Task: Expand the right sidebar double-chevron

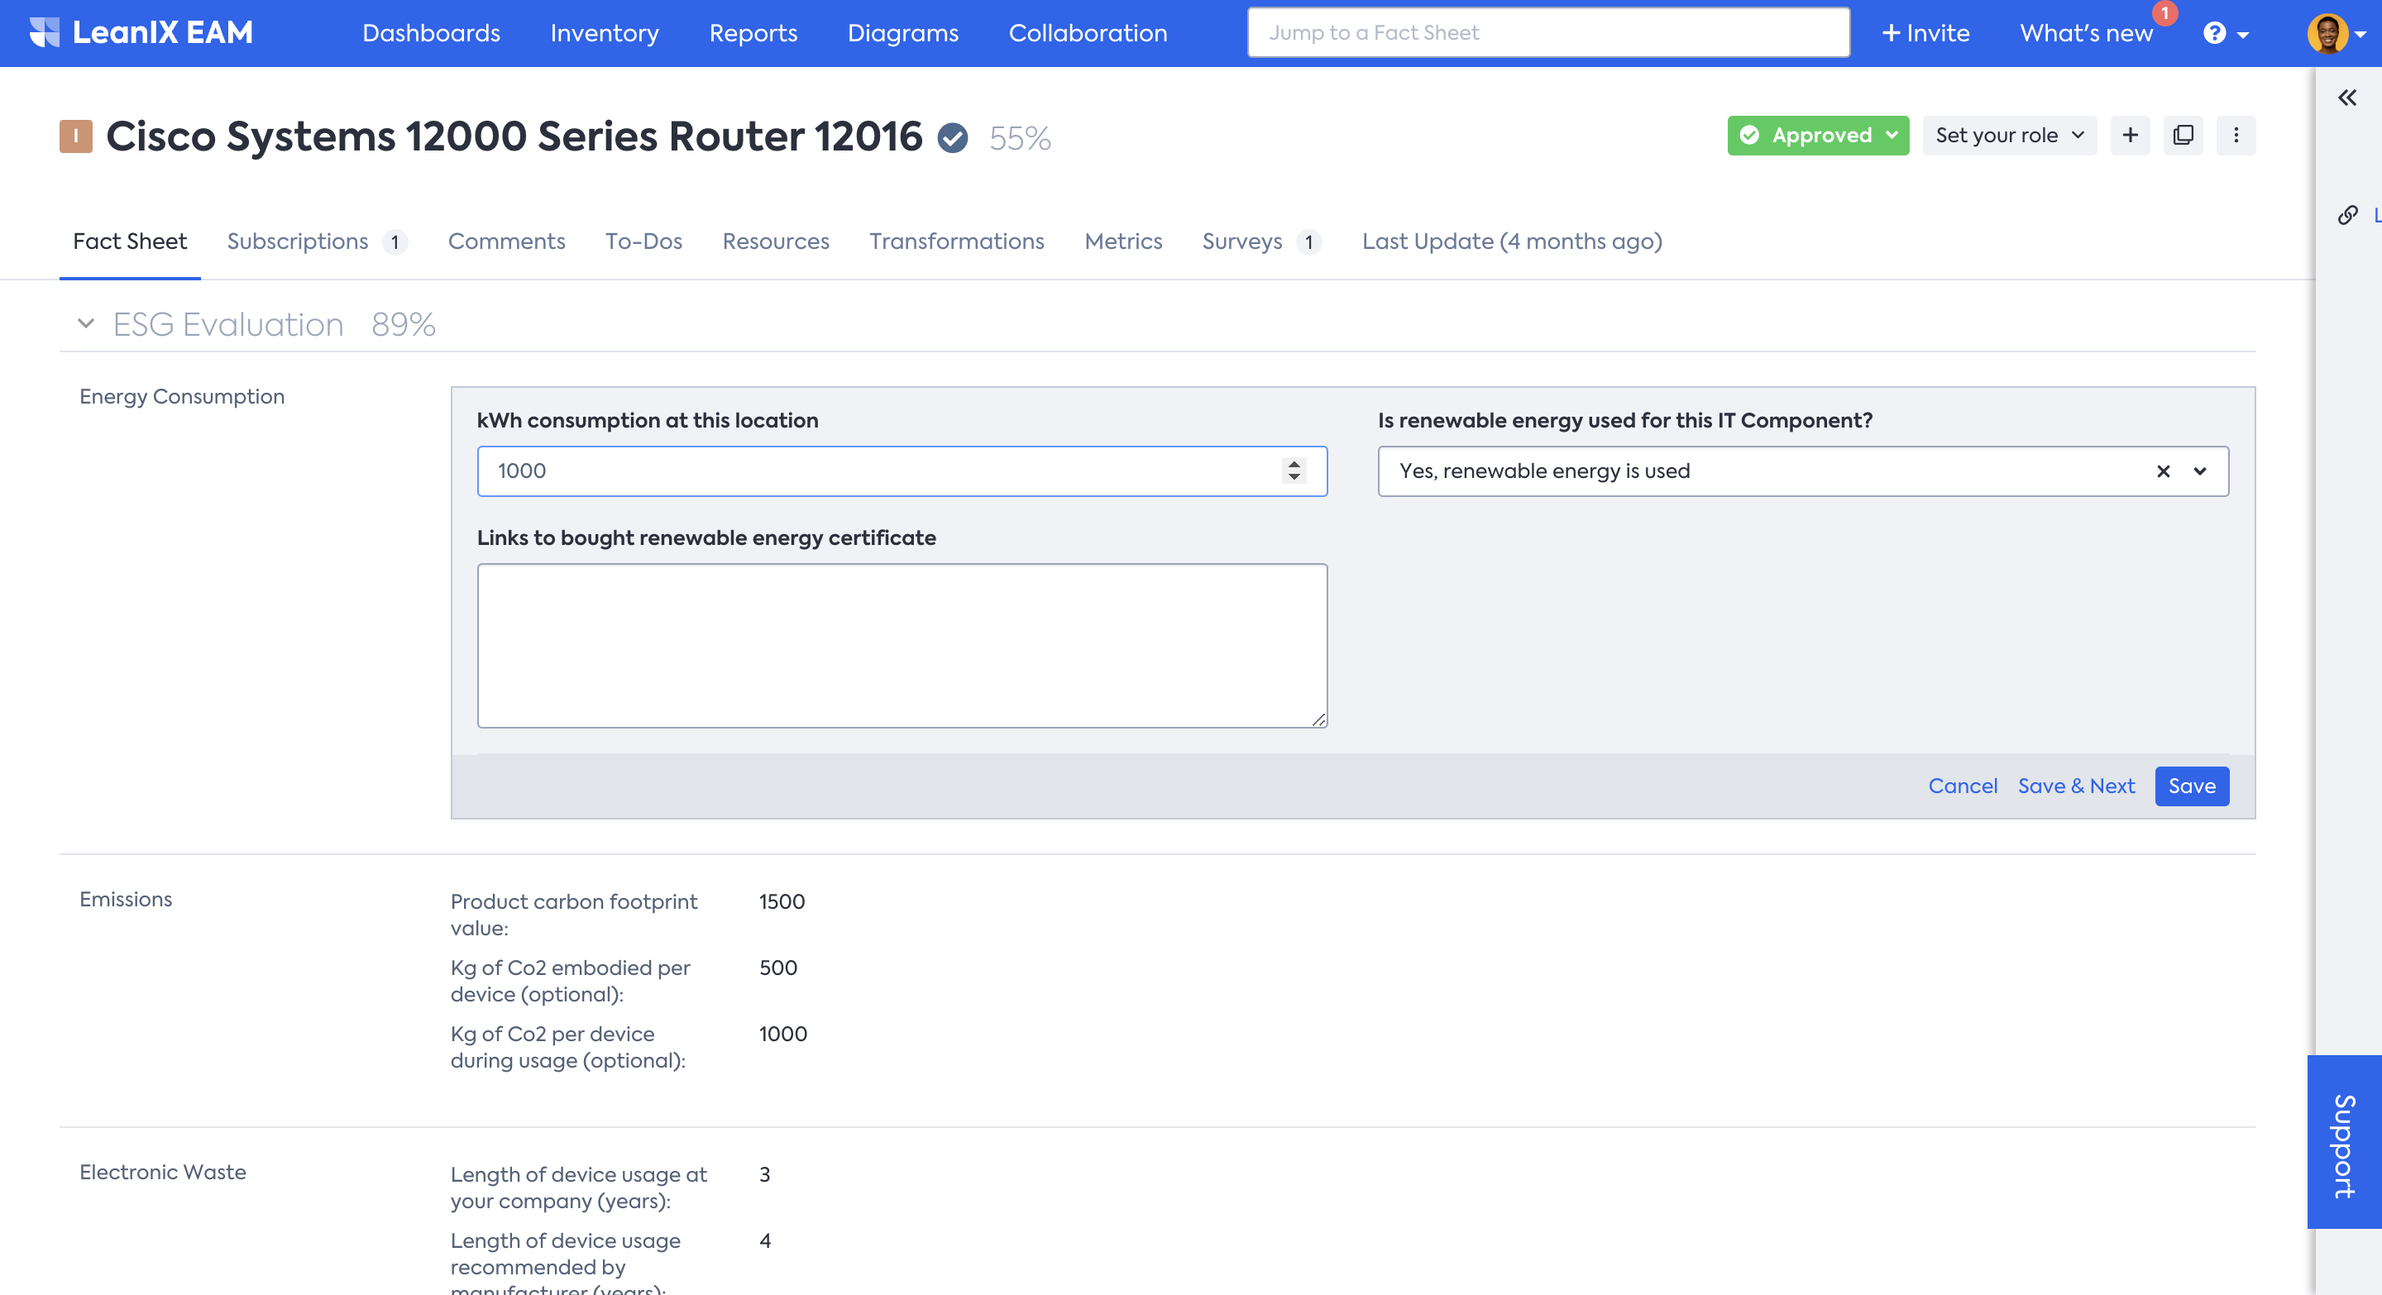Action: point(2347,98)
